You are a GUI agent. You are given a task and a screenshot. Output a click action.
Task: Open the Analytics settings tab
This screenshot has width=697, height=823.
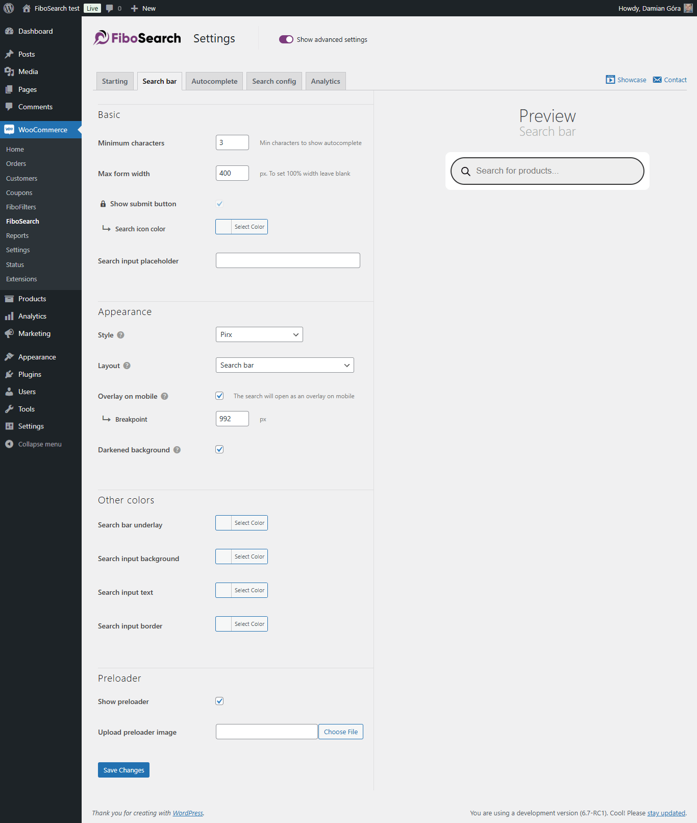click(326, 81)
